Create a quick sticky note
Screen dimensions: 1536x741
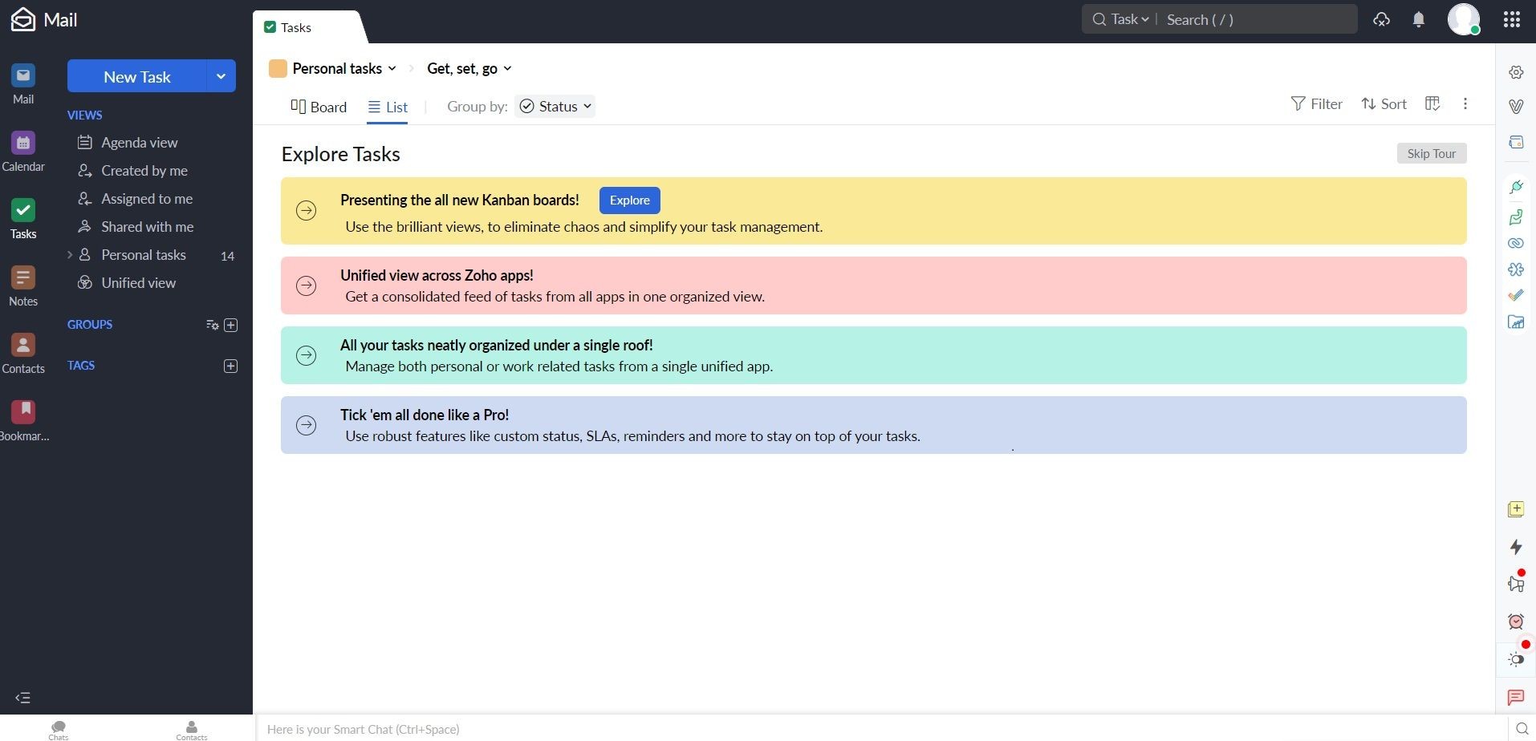[x=1516, y=509]
